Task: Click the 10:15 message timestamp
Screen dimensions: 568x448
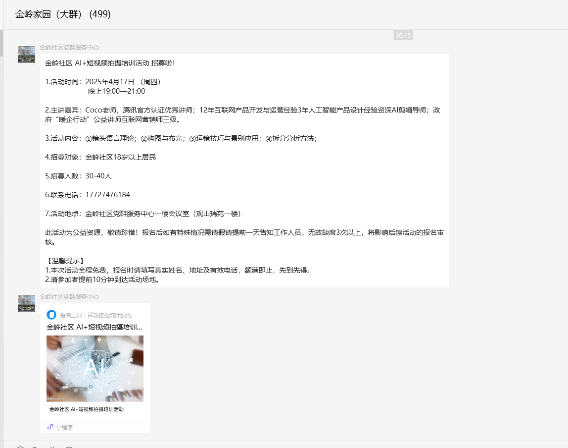Action: (x=403, y=35)
